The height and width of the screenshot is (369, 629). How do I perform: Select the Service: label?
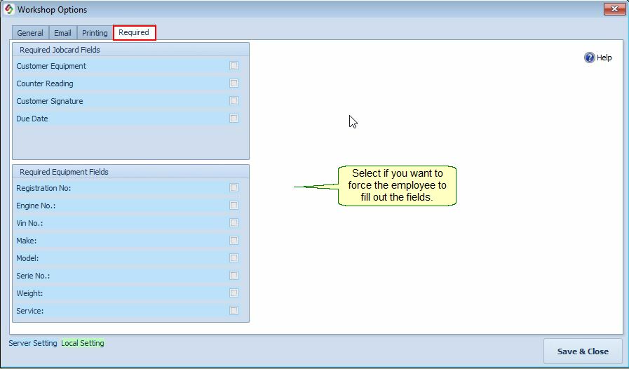pos(29,311)
